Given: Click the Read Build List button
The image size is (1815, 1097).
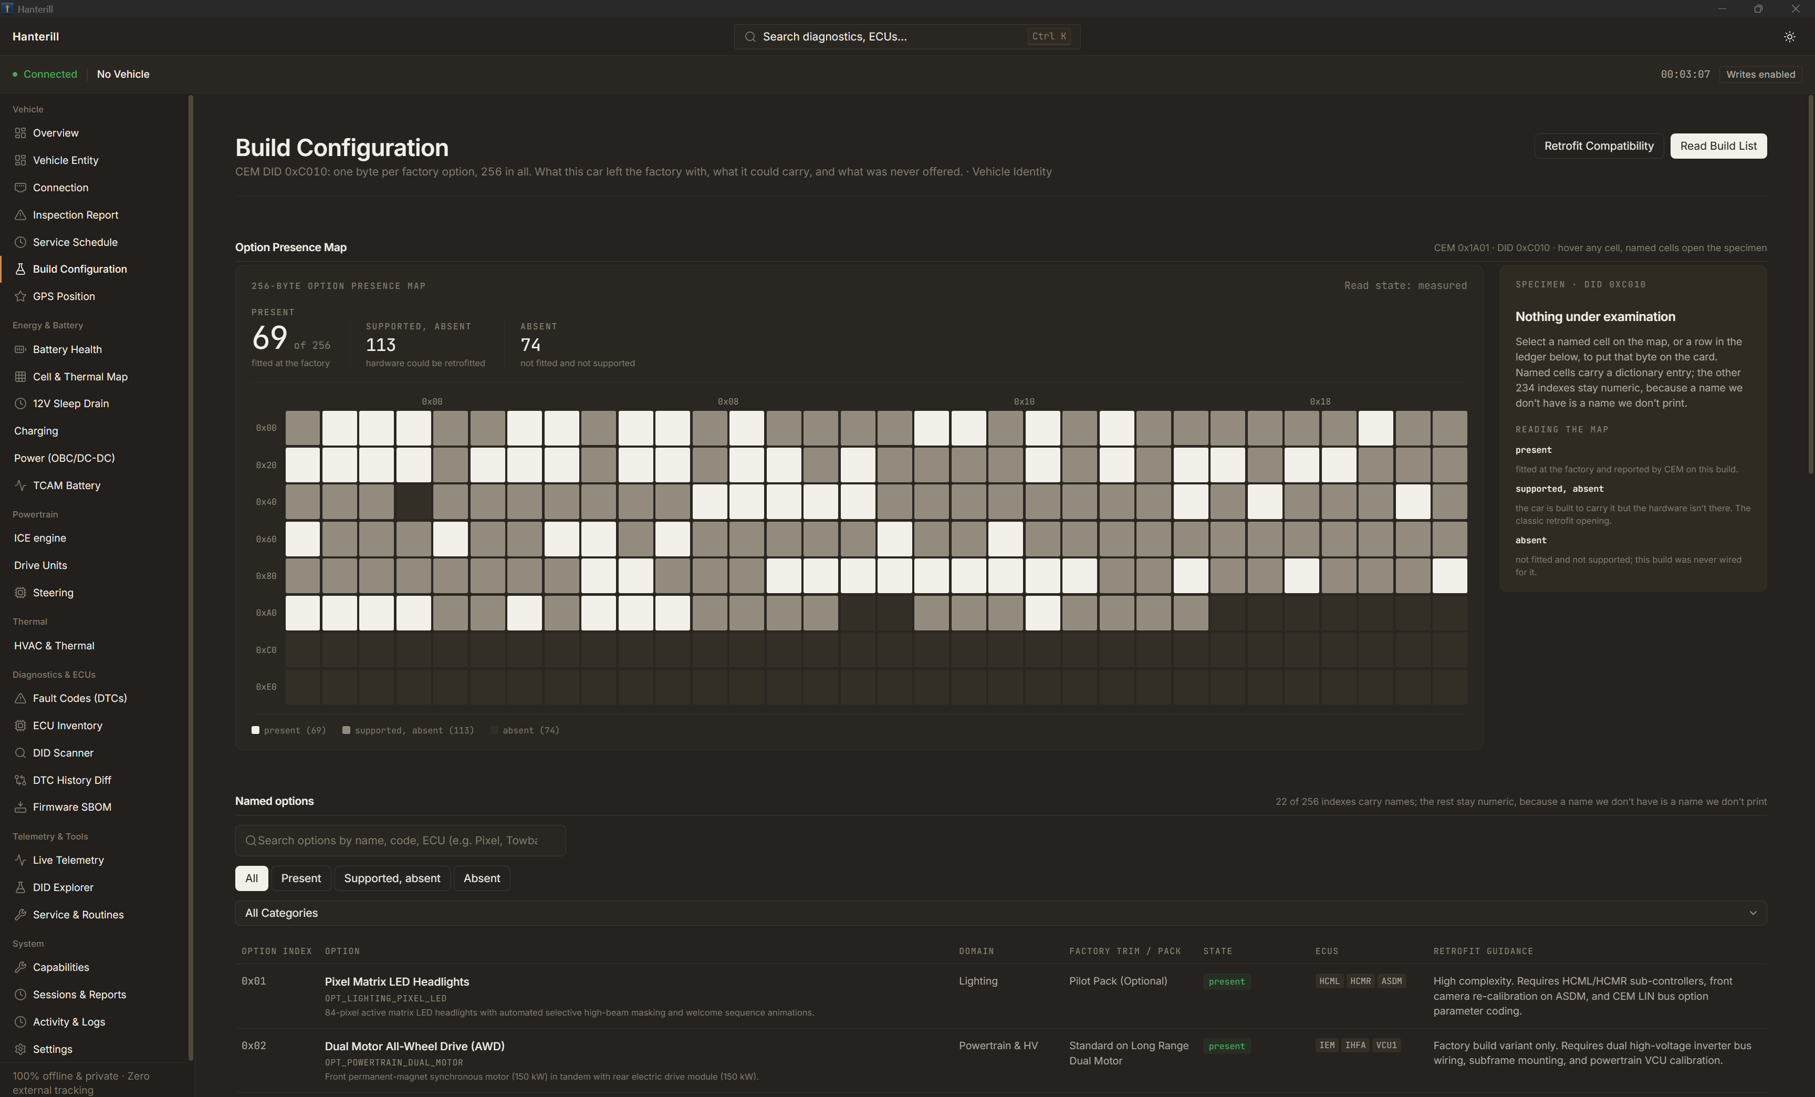Looking at the screenshot, I should point(1718,146).
